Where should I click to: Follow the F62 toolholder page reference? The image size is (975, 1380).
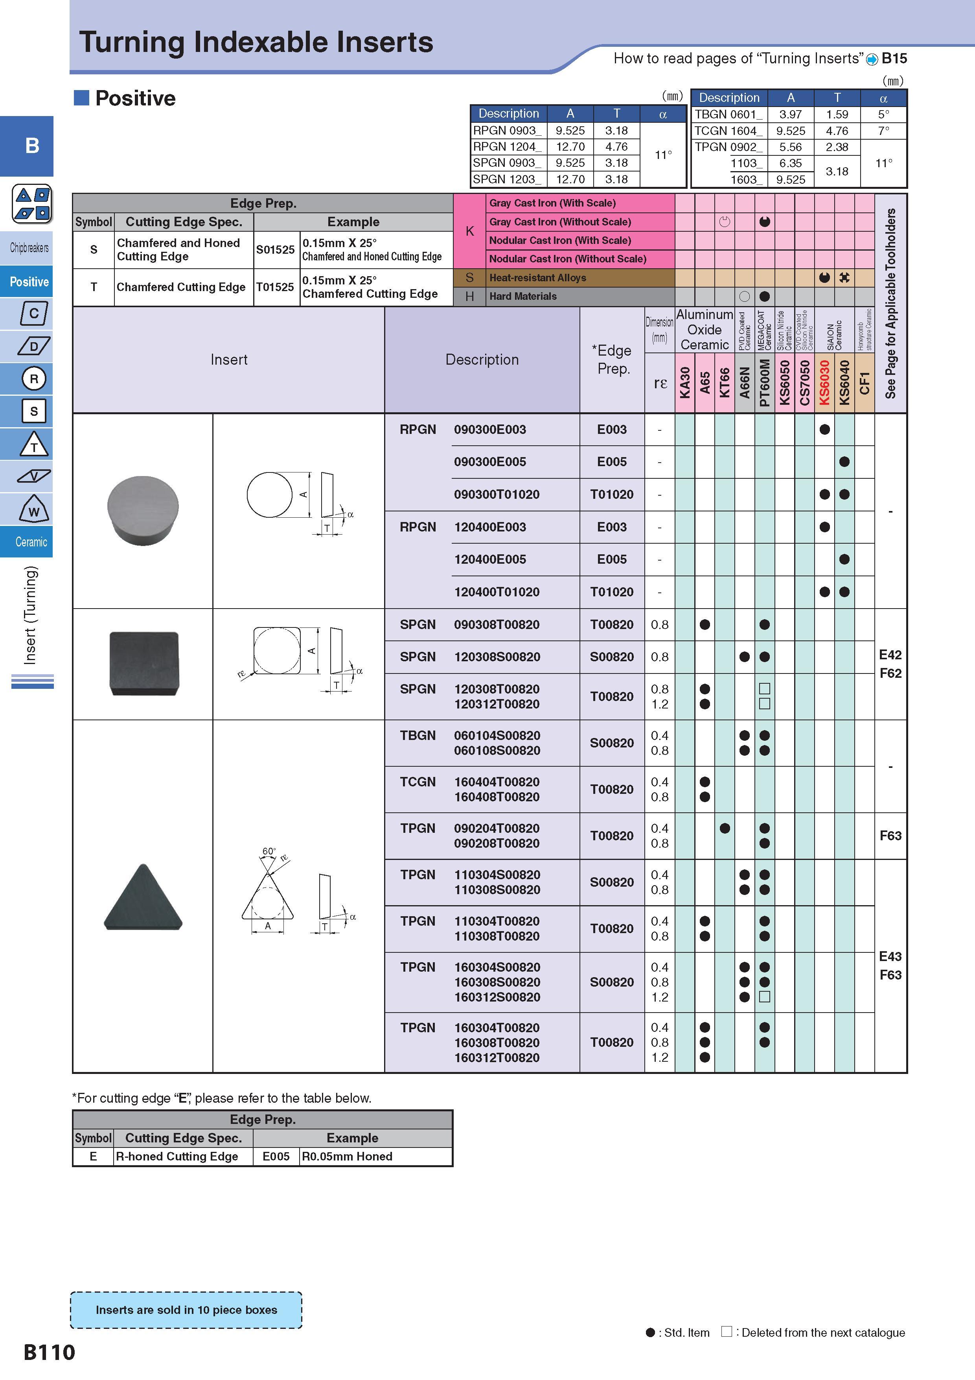click(890, 673)
